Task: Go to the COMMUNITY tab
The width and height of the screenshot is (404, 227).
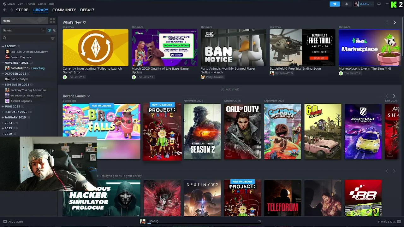Action: (64, 10)
